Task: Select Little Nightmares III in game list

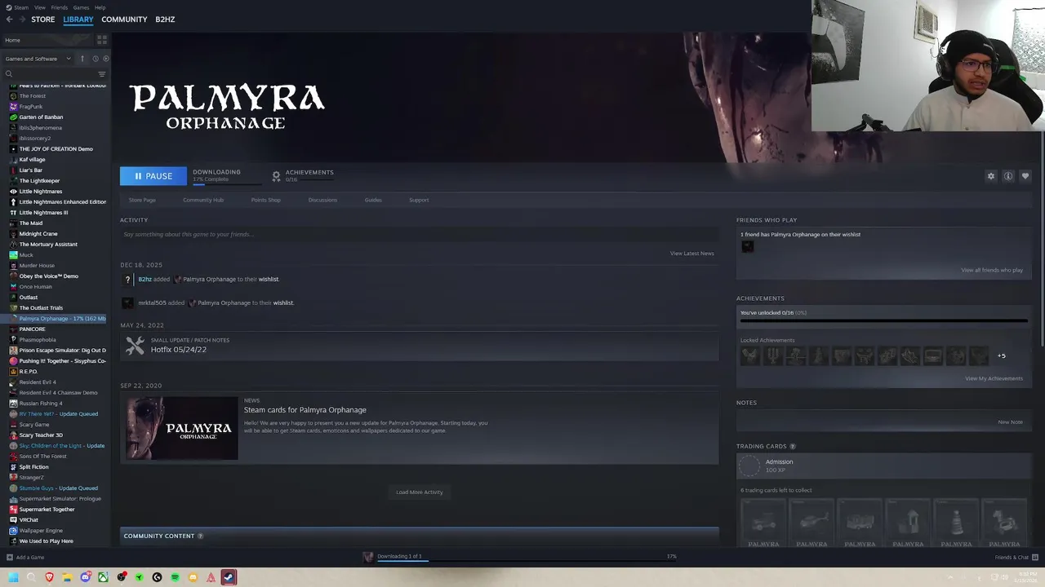Action: coord(43,213)
